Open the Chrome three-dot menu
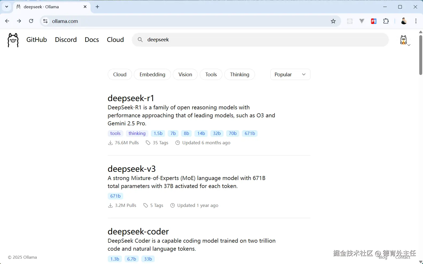The height and width of the screenshot is (264, 423). click(x=416, y=21)
